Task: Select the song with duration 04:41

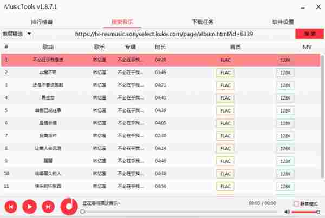Action: [161, 98]
